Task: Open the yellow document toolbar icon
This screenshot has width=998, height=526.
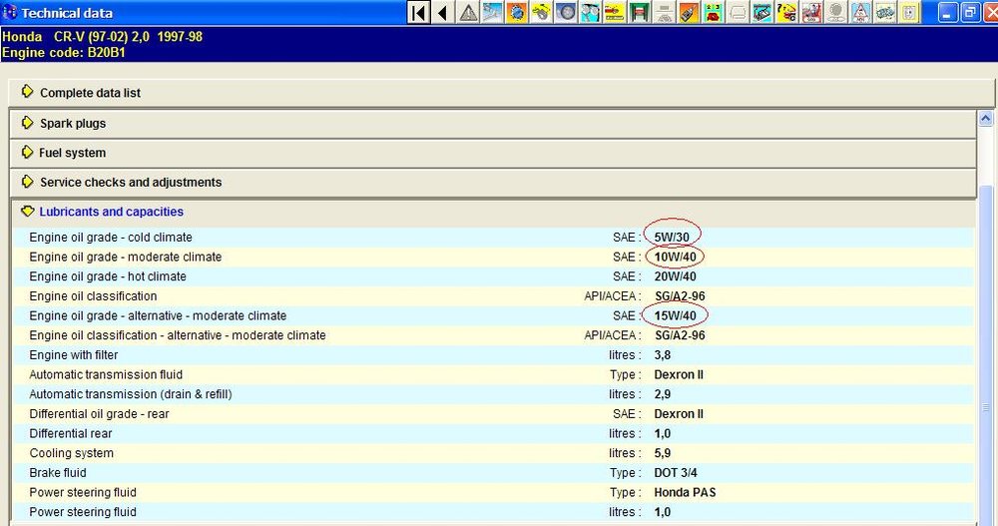Action: point(909,12)
